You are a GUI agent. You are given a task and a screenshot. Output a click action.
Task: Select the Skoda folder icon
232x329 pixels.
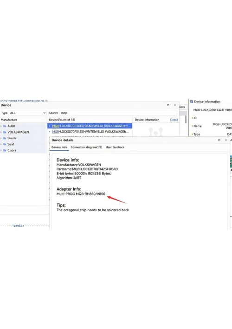(5, 138)
